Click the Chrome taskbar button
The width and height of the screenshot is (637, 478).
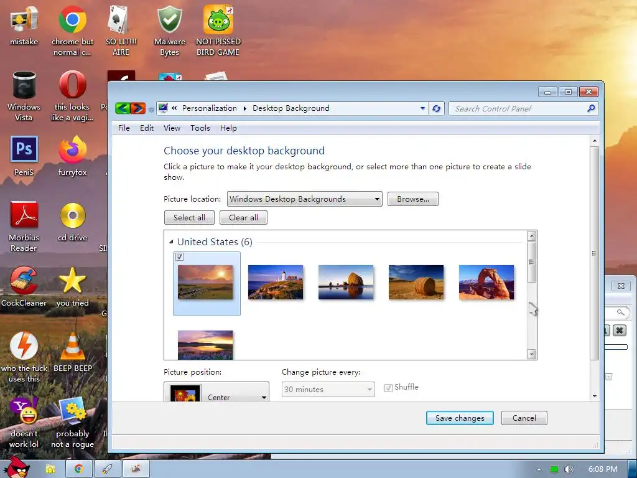pyautogui.click(x=79, y=469)
